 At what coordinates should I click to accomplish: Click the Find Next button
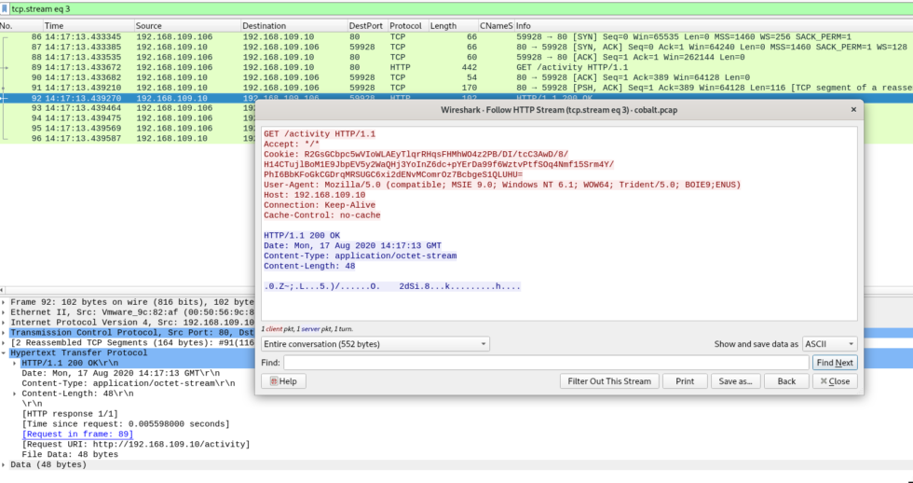(835, 363)
